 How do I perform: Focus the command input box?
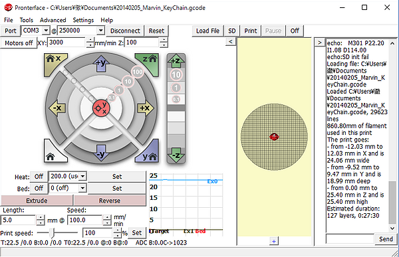[350, 239]
